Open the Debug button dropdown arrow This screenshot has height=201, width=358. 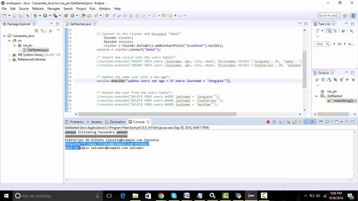click(40, 16)
